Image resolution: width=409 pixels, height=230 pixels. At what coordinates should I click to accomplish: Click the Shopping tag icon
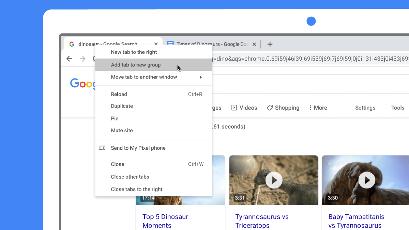270,108
